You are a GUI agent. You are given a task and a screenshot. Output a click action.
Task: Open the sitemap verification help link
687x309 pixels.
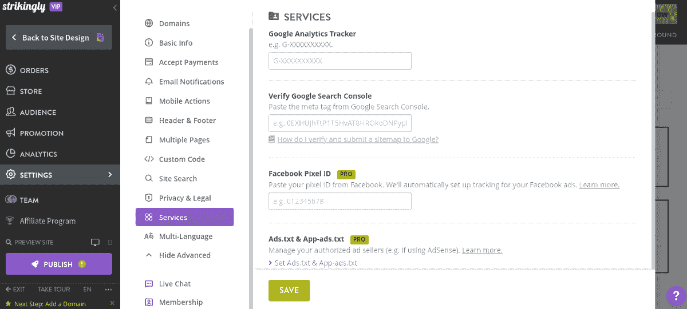point(358,139)
